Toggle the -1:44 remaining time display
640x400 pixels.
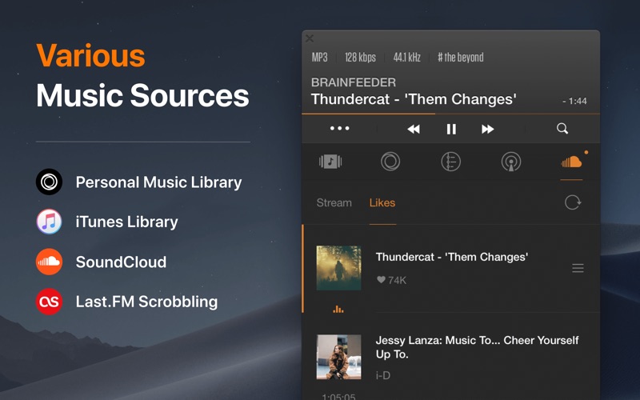[574, 101]
